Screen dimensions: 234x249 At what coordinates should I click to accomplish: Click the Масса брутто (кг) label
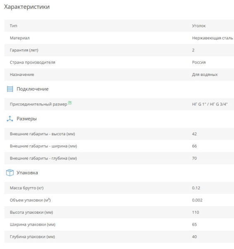[x=27, y=188]
